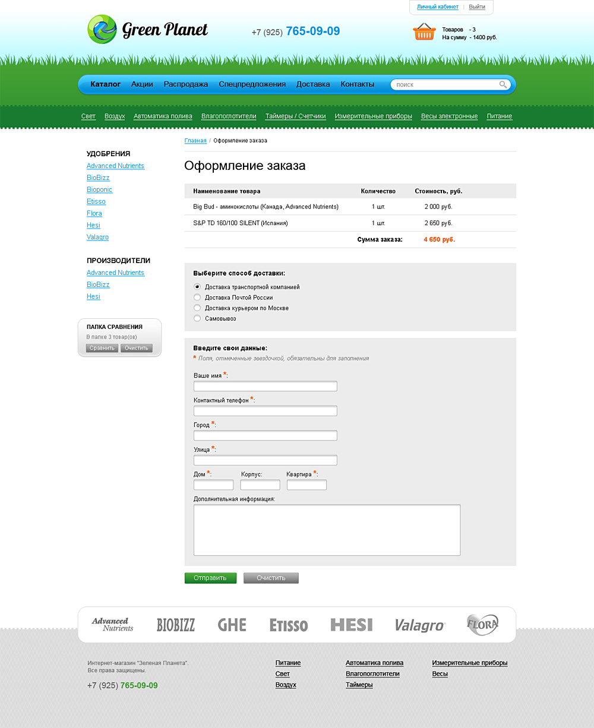Click the Flora brand logo

click(x=482, y=625)
